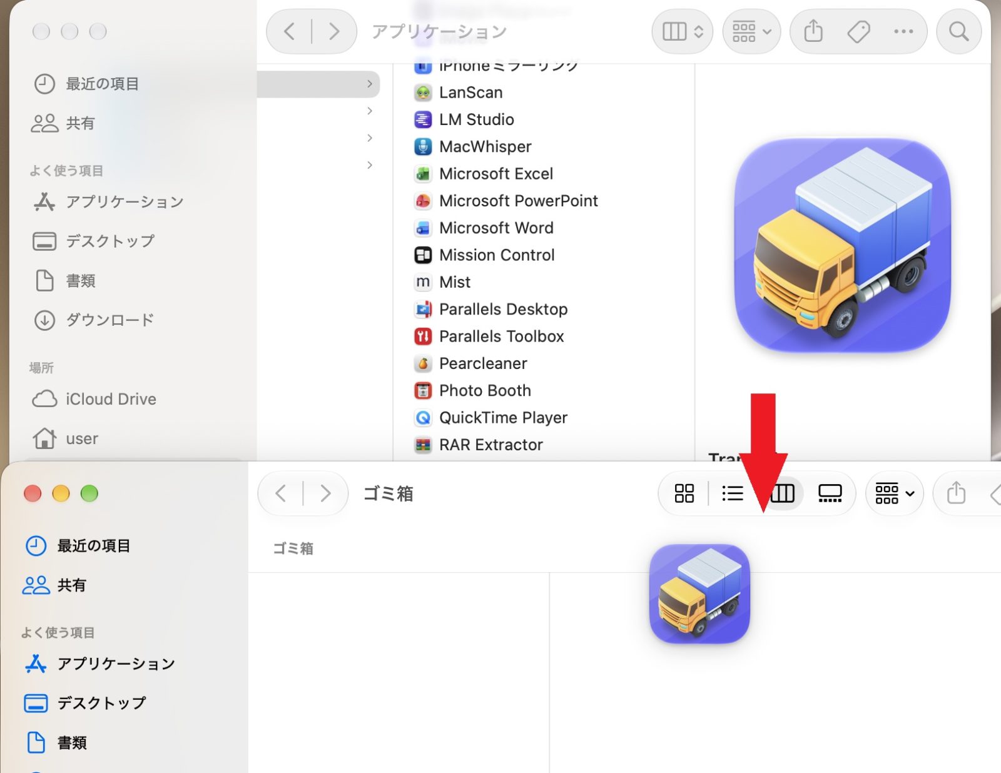The height and width of the screenshot is (773, 1001).
Task: Open 書類 in Trash window sidebar
Action: click(x=56, y=742)
